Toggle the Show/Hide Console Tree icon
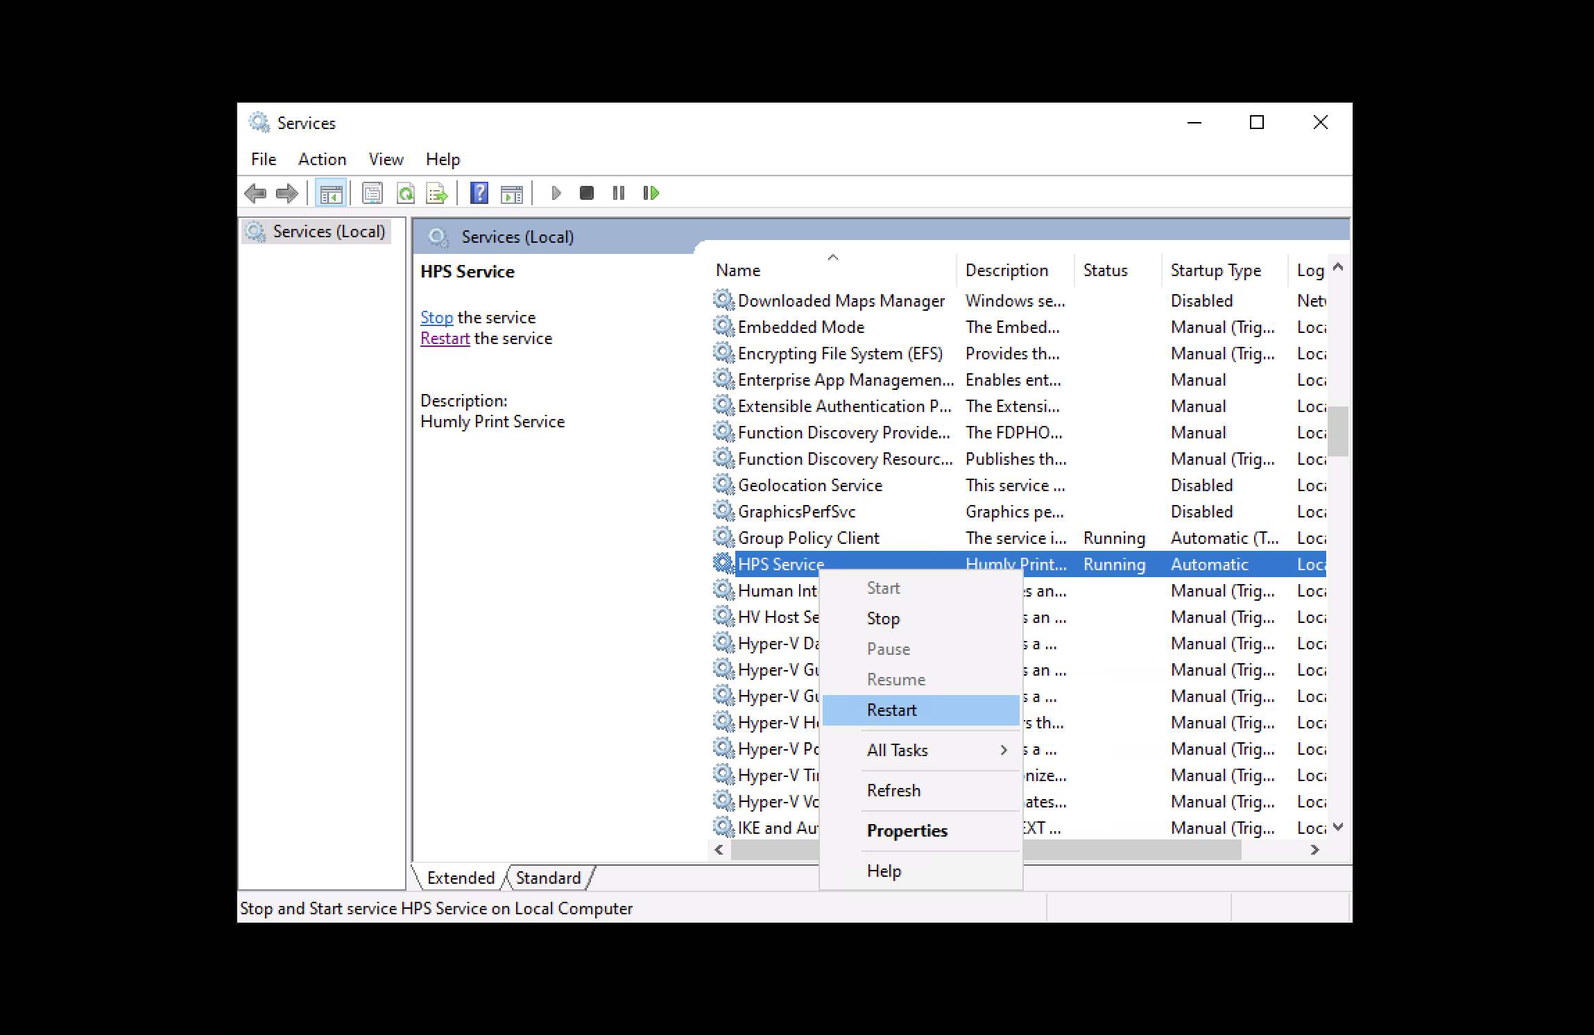 [332, 193]
